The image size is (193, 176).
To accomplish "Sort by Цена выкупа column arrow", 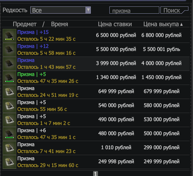I will pyautogui.click(x=181, y=24).
